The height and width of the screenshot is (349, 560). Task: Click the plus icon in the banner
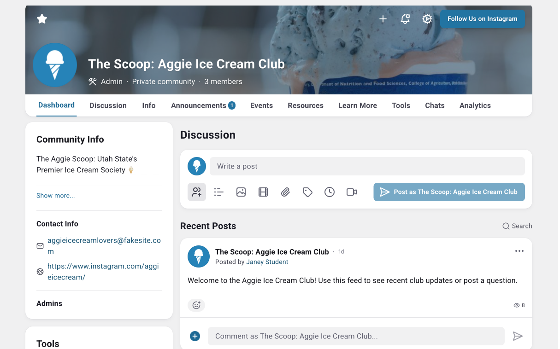tap(383, 19)
